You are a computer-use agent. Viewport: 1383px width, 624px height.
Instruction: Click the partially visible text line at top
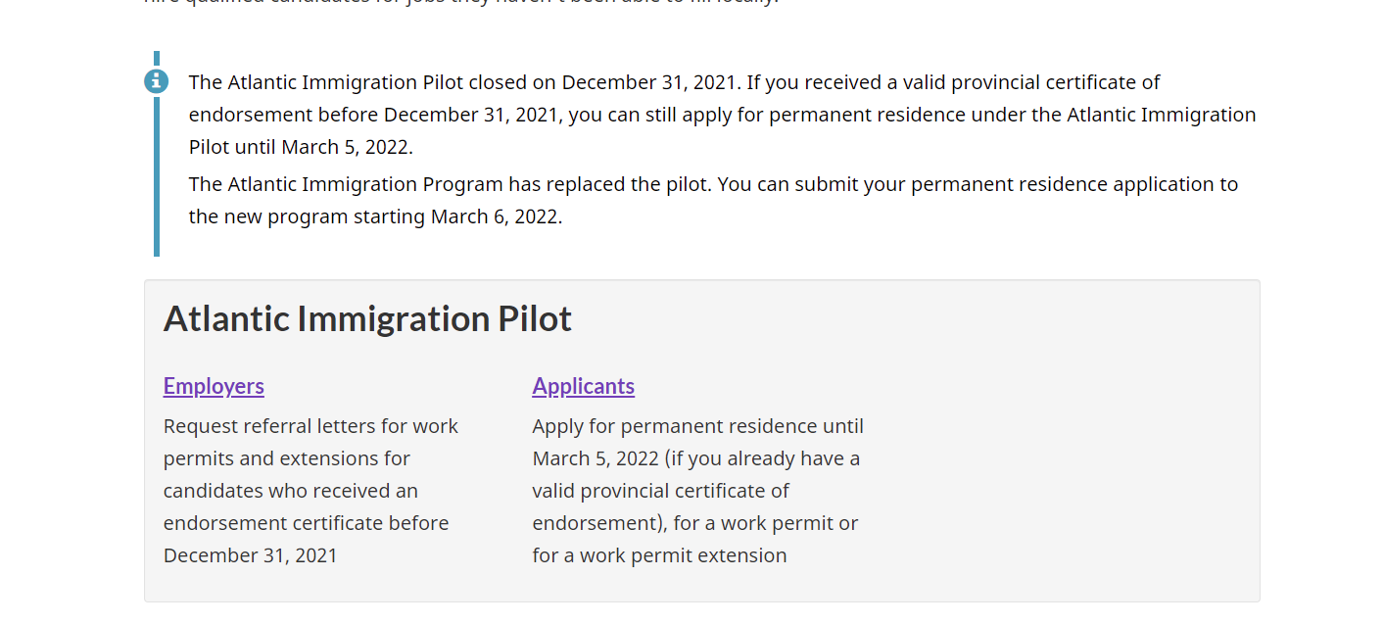pyautogui.click(x=460, y=3)
